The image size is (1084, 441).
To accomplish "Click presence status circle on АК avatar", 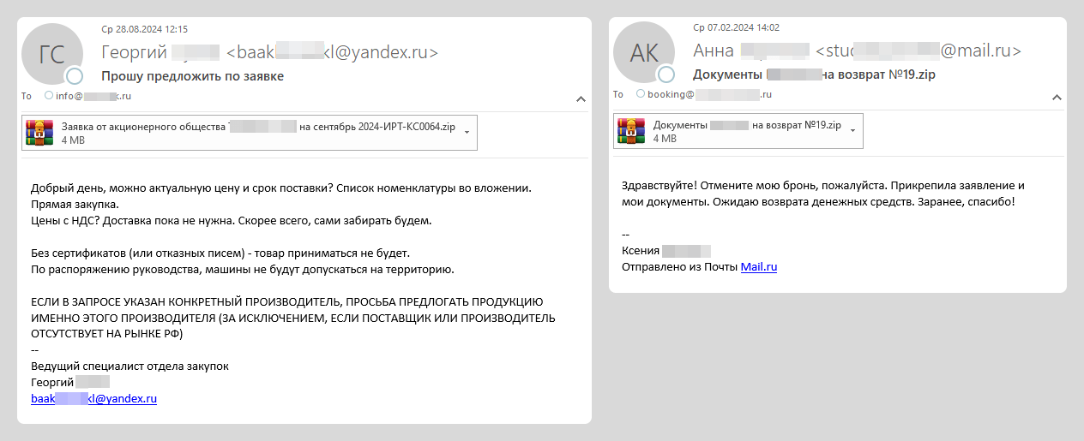I will (666, 75).
